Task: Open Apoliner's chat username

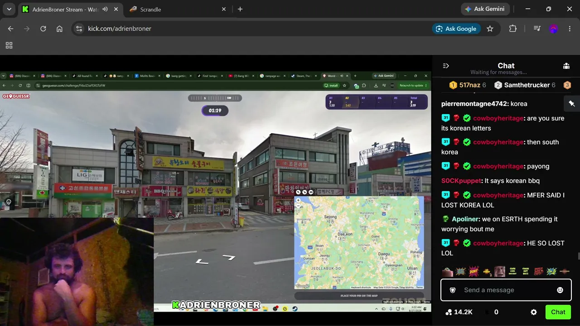Action: (465, 219)
